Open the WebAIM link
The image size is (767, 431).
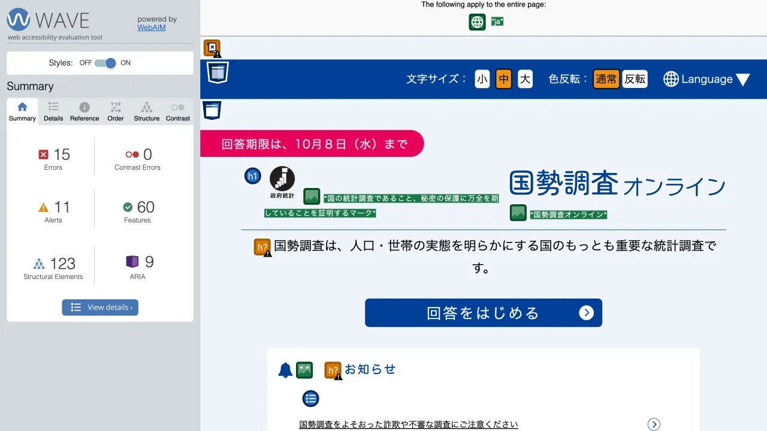click(x=151, y=27)
